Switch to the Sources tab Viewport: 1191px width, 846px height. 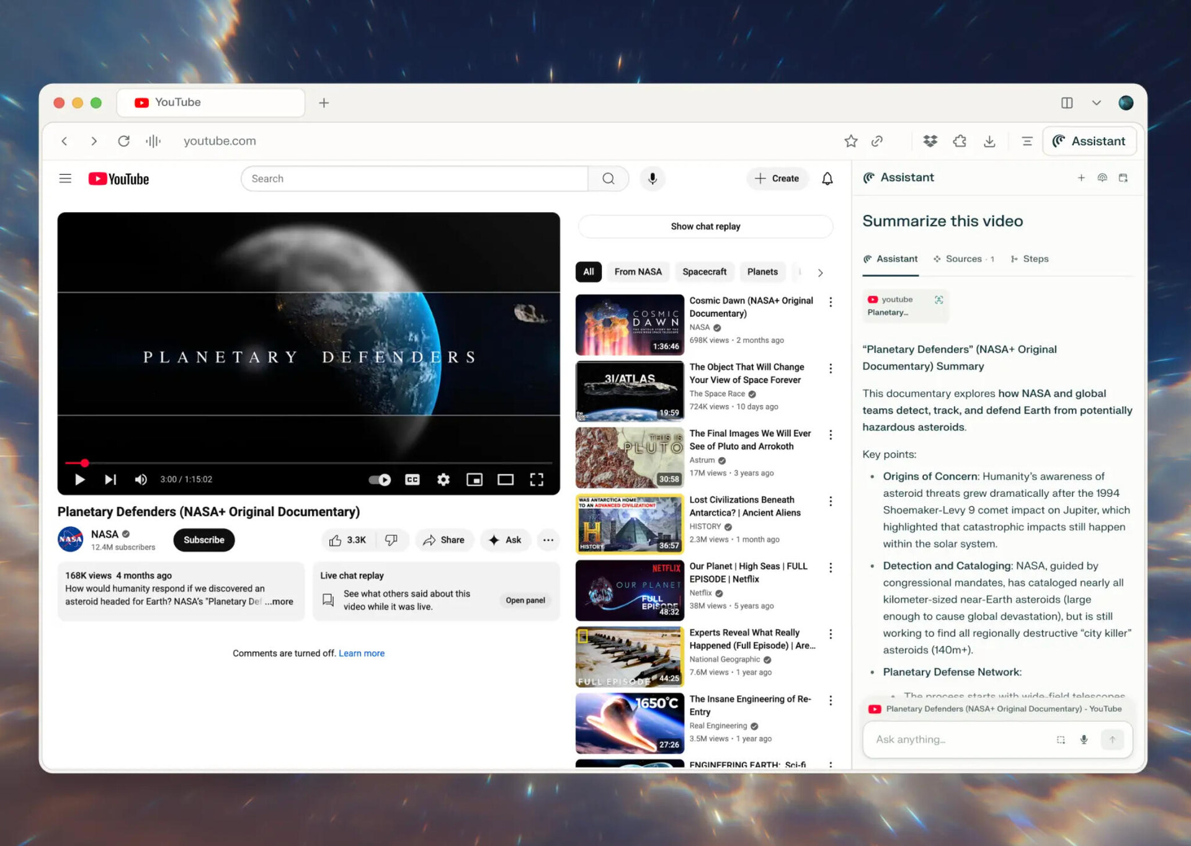click(963, 259)
